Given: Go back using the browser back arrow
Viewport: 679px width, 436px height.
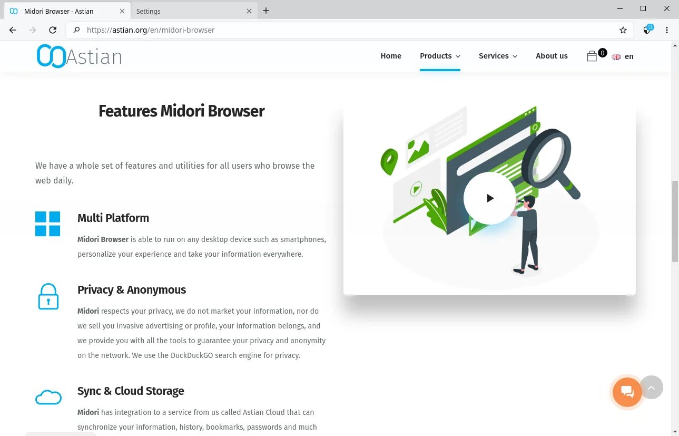Looking at the screenshot, I should (13, 30).
